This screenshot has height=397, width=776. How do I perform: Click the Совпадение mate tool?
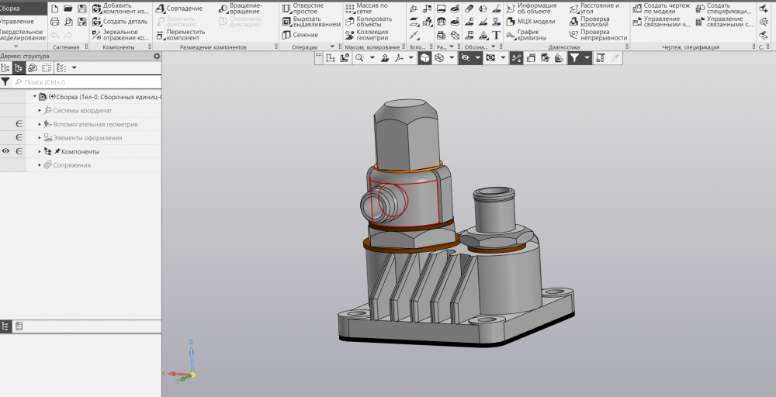(x=179, y=9)
